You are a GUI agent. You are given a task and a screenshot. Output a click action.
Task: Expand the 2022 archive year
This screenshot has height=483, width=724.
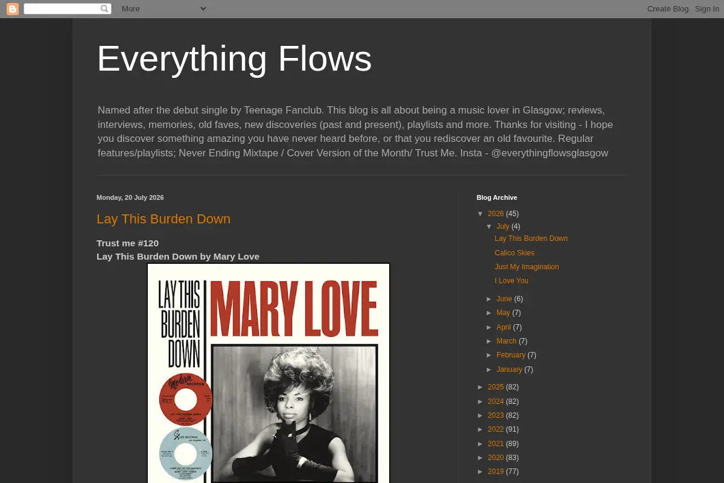point(481,429)
